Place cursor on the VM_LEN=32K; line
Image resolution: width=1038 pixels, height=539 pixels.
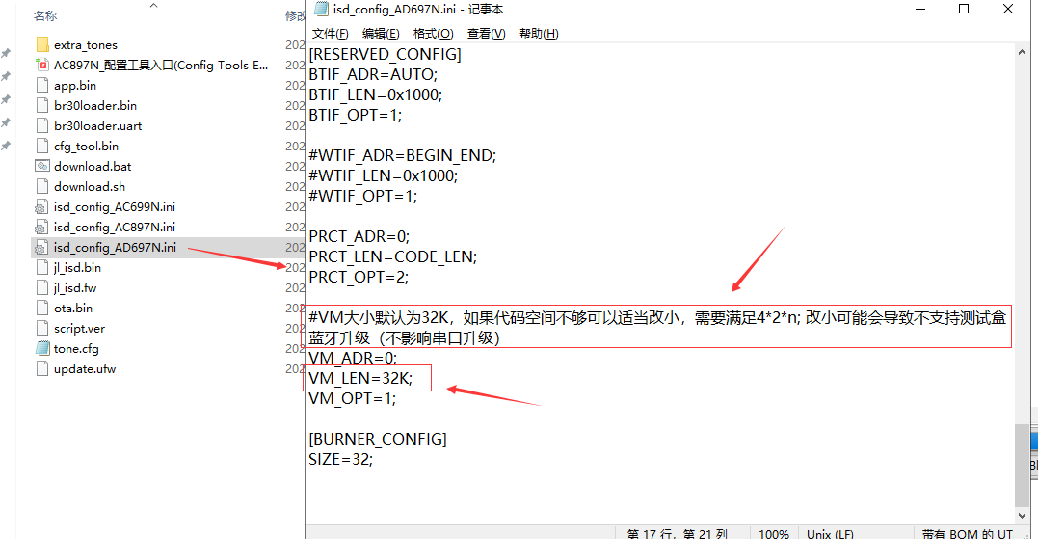(x=360, y=378)
